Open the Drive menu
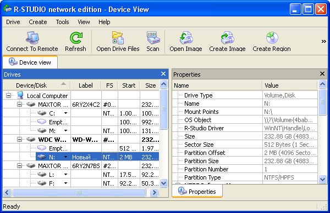This screenshot has height=213, width=330. tap(13, 22)
